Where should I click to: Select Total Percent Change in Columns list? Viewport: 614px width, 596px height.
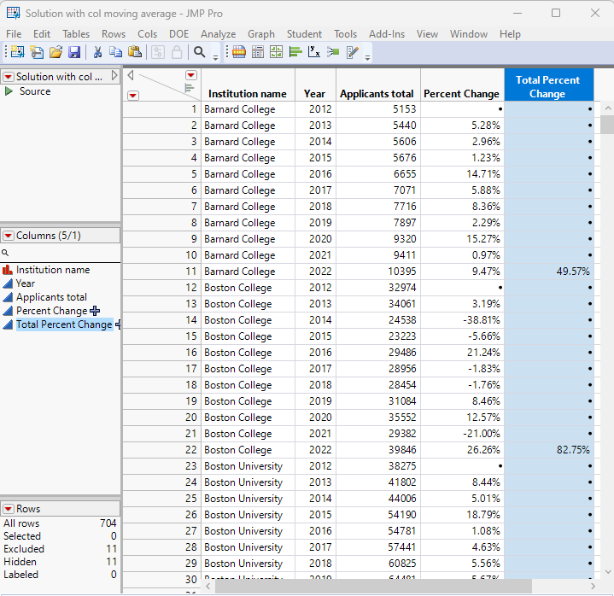[x=64, y=324]
